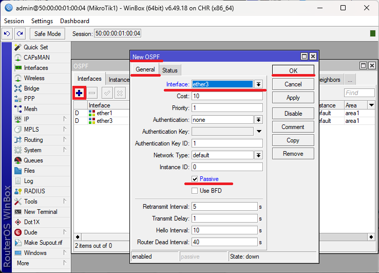Click the blue plus Add button
This screenshot has height=273, width=379.
[79, 93]
